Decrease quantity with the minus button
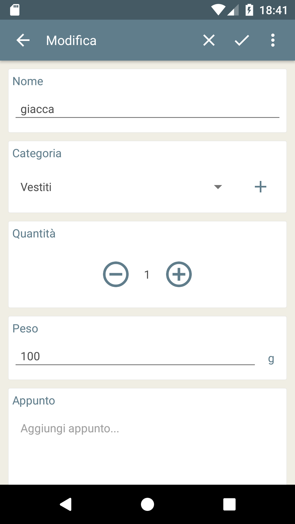The width and height of the screenshot is (295, 524). pos(116,274)
